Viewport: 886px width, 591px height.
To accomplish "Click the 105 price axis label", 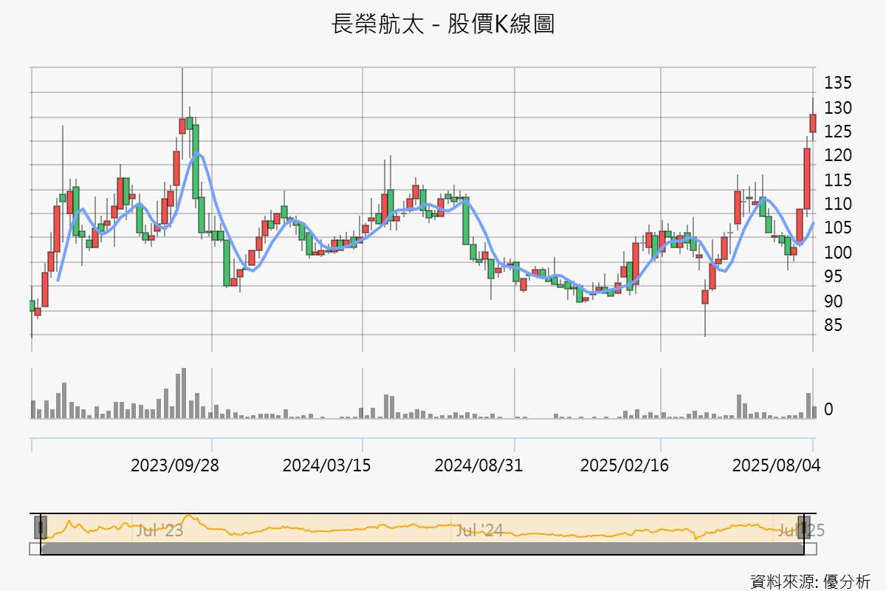I will coord(838,228).
